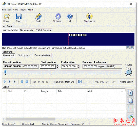Click the Save floppy disk icon
This screenshot has height=127, width=138.
coord(19,17)
